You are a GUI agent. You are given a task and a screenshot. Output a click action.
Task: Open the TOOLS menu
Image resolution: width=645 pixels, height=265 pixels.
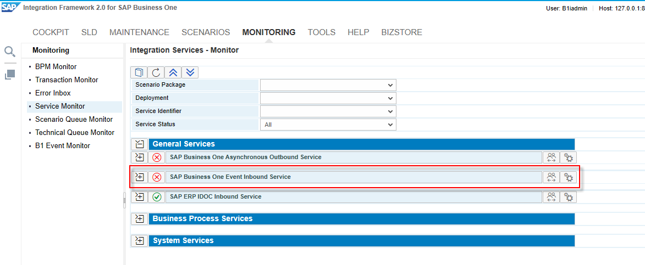(x=321, y=32)
